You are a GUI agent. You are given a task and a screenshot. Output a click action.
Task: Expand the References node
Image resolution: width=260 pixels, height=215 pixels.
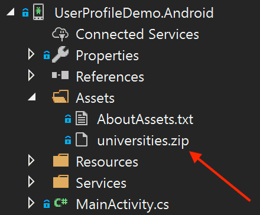[x=31, y=76]
